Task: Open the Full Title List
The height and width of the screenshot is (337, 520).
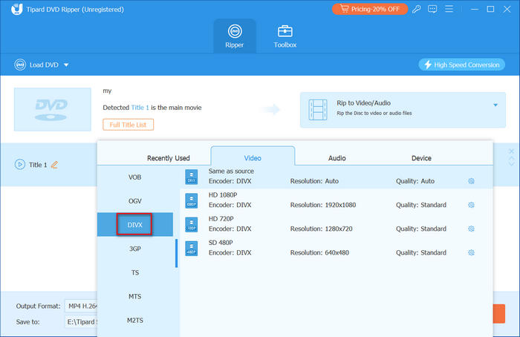Action: tap(128, 125)
